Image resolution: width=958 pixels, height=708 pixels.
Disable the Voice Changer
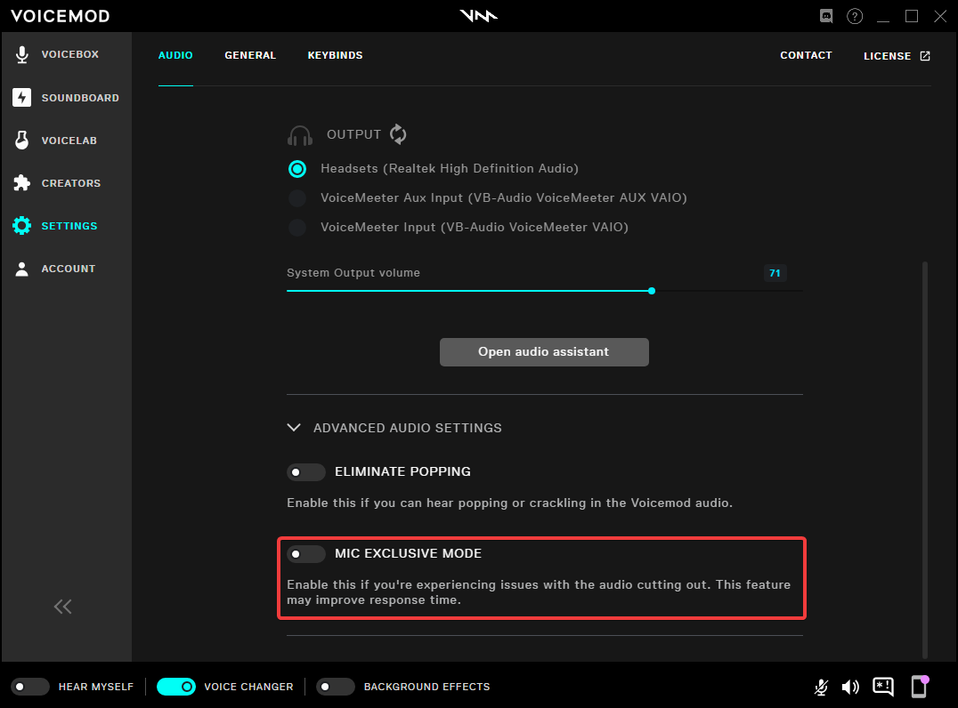[175, 687]
